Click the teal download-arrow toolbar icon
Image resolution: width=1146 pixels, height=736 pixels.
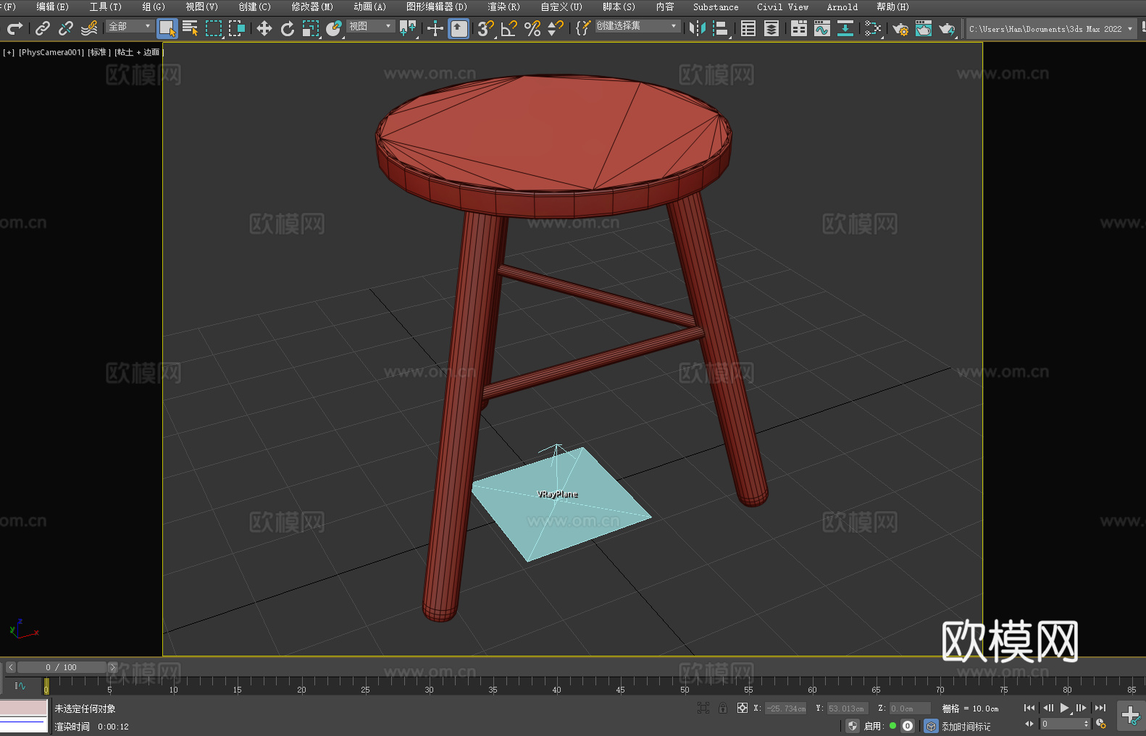(845, 28)
